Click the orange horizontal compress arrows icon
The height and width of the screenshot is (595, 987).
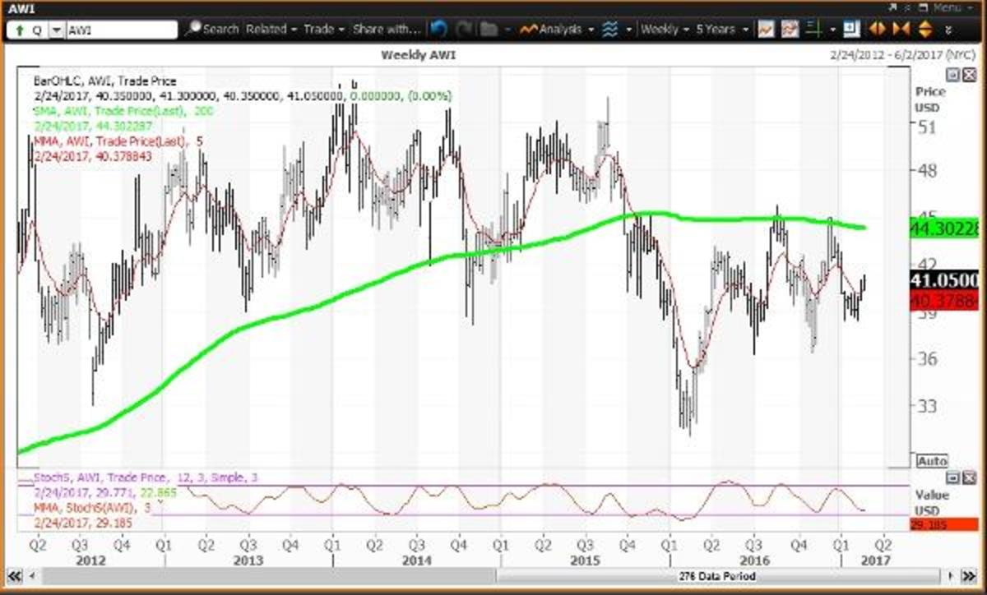pyautogui.click(x=901, y=30)
